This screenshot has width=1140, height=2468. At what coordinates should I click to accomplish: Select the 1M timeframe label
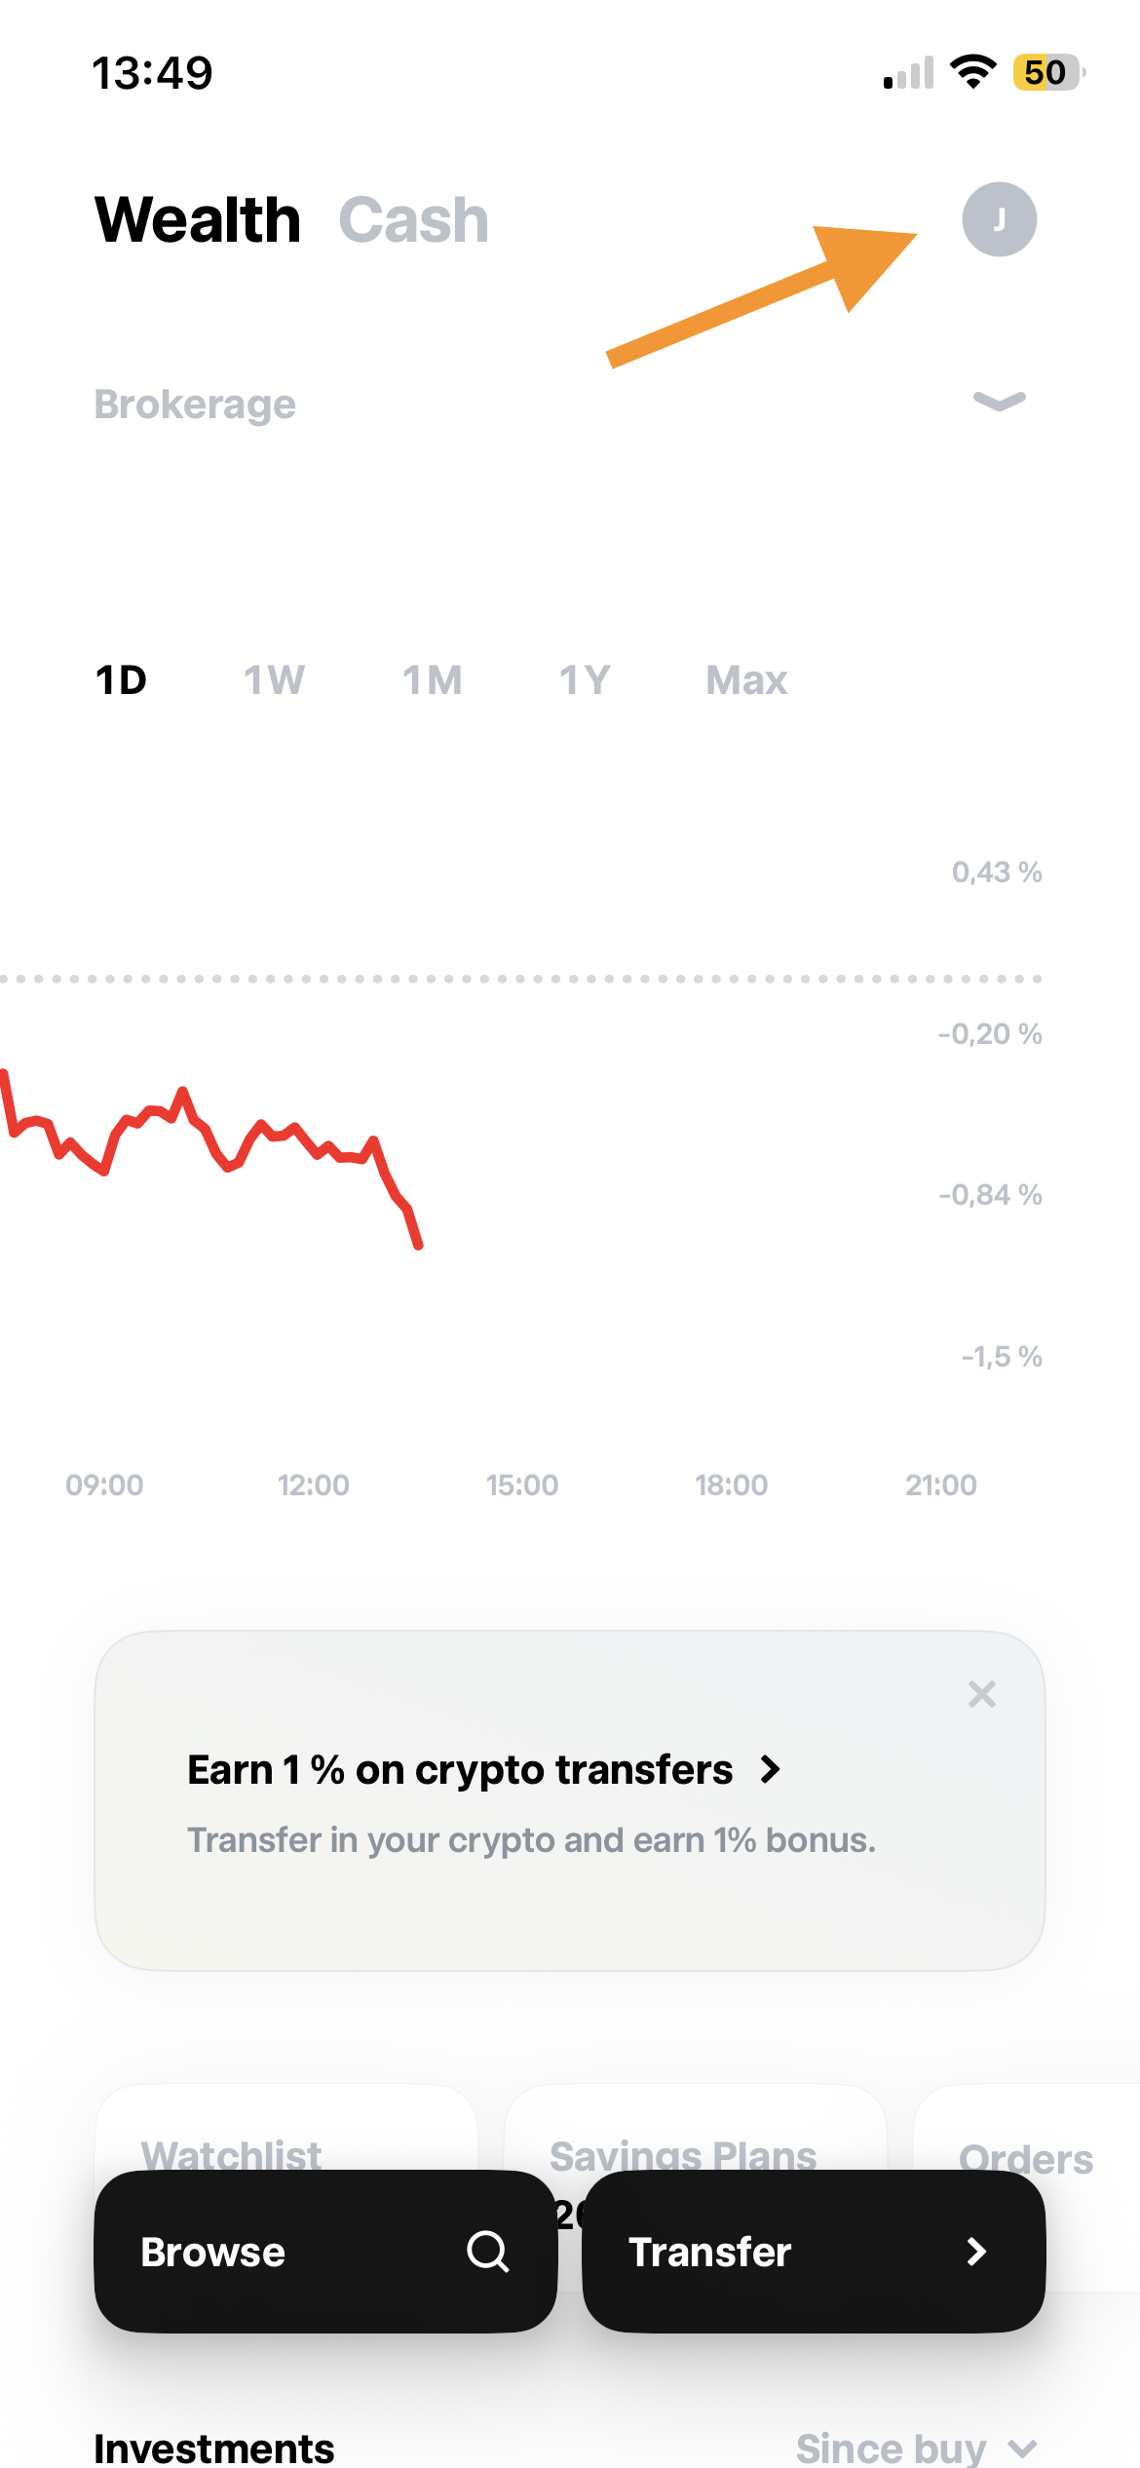[433, 679]
